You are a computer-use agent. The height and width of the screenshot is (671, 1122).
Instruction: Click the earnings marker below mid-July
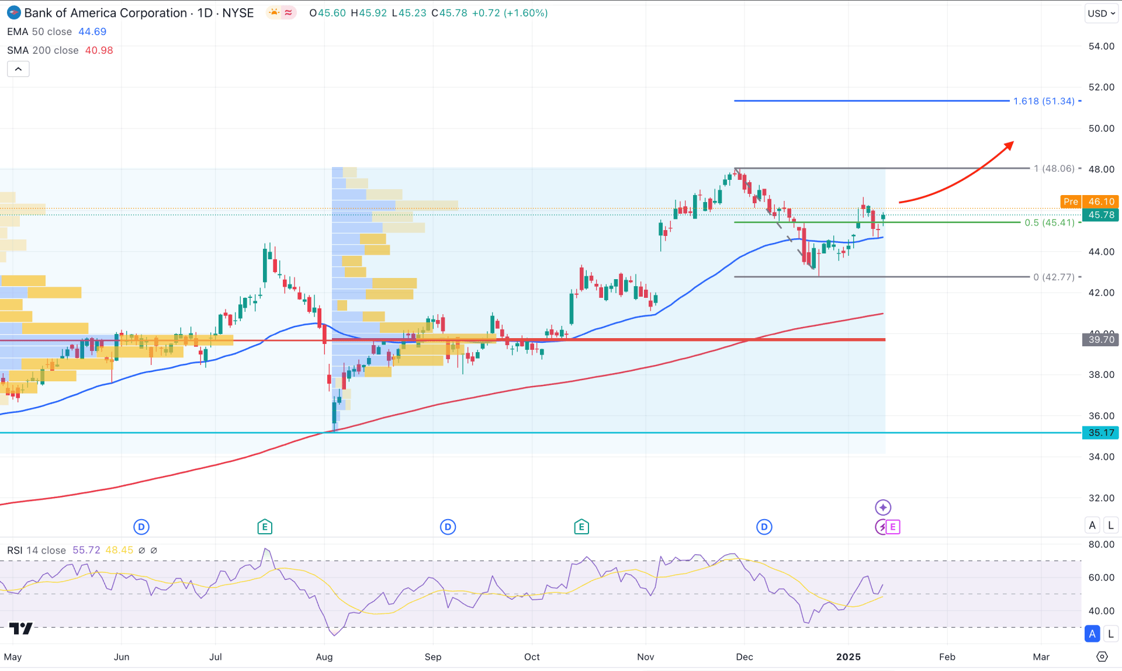click(265, 527)
